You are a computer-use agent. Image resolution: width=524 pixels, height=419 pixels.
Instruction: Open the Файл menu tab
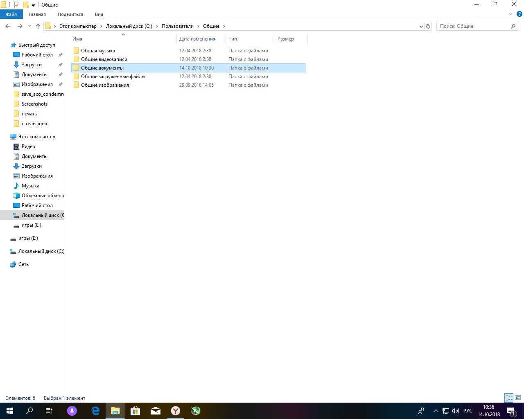tap(11, 14)
